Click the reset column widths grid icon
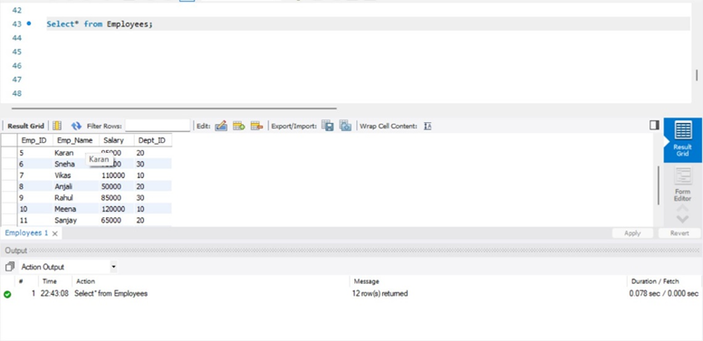Viewport: 703px width, 341px height. (57, 127)
